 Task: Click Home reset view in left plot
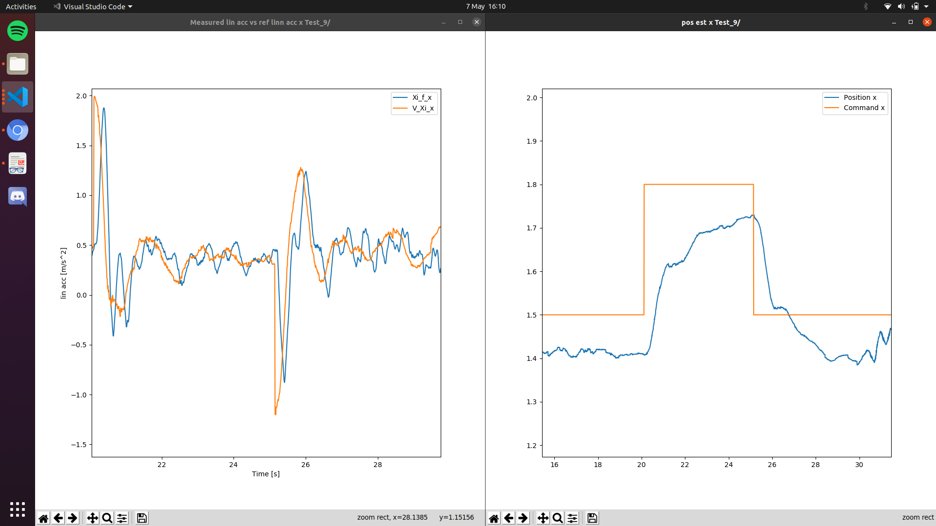pos(43,518)
